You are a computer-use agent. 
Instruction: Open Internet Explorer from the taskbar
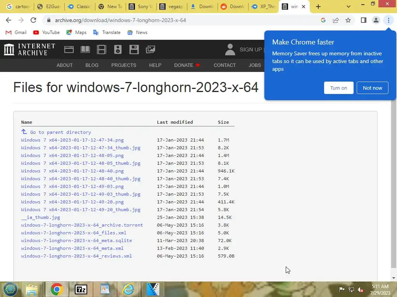pos(128,289)
